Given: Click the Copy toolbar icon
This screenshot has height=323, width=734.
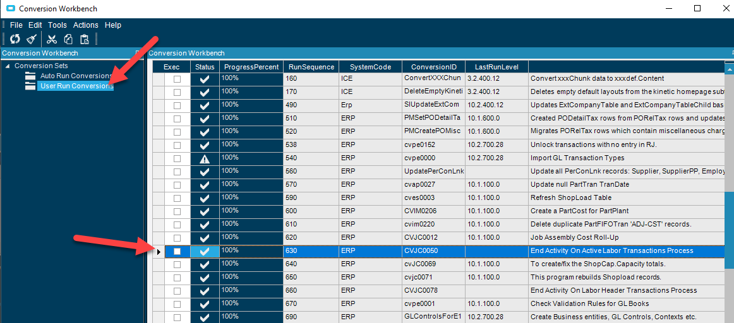Looking at the screenshot, I should [68, 38].
